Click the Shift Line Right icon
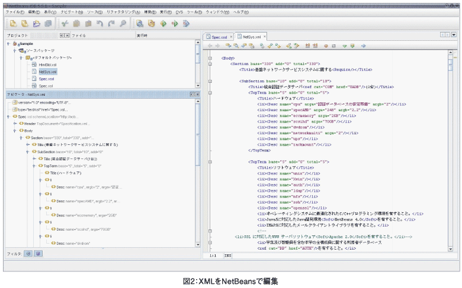The image size is (462, 288). tap(315, 46)
